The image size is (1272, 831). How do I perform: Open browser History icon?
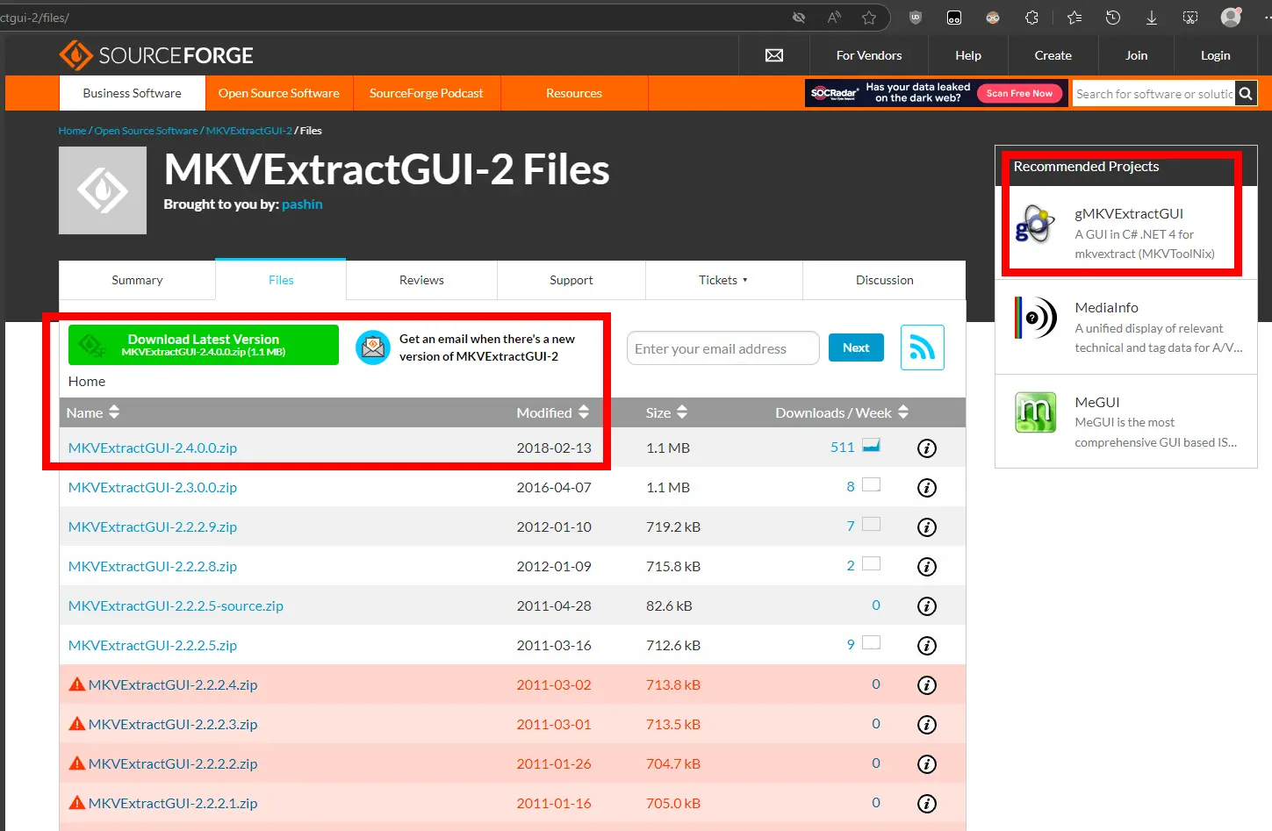click(1113, 18)
